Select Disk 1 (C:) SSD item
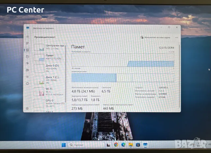Image resolution: width=211 pixels, height=153 pixels. coord(49,80)
